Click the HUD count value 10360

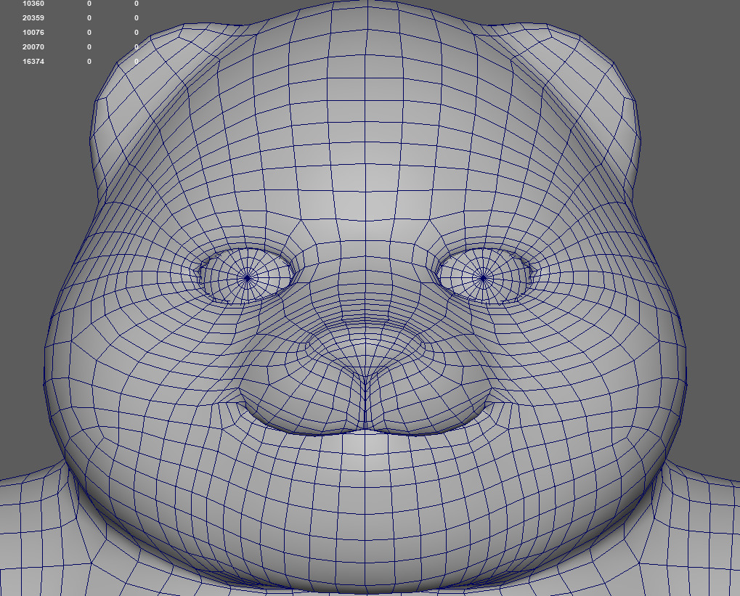tap(33, 4)
